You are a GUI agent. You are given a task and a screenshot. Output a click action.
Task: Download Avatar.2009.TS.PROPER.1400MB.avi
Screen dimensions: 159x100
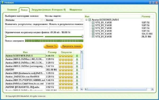(77, 80)
